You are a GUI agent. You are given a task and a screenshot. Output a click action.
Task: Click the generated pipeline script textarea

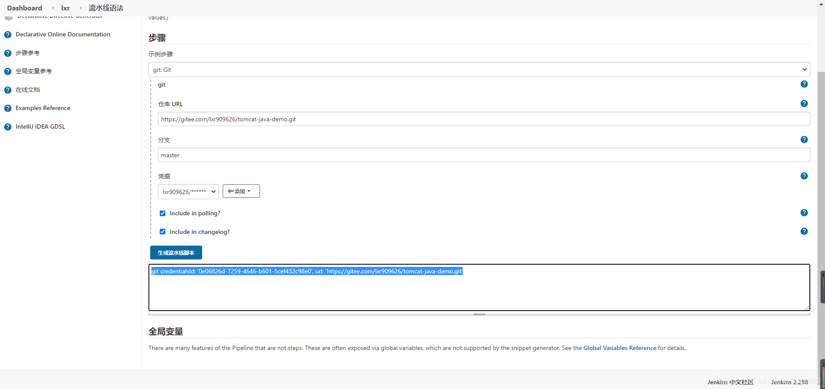pyautogui.click(x=479, y=288)
